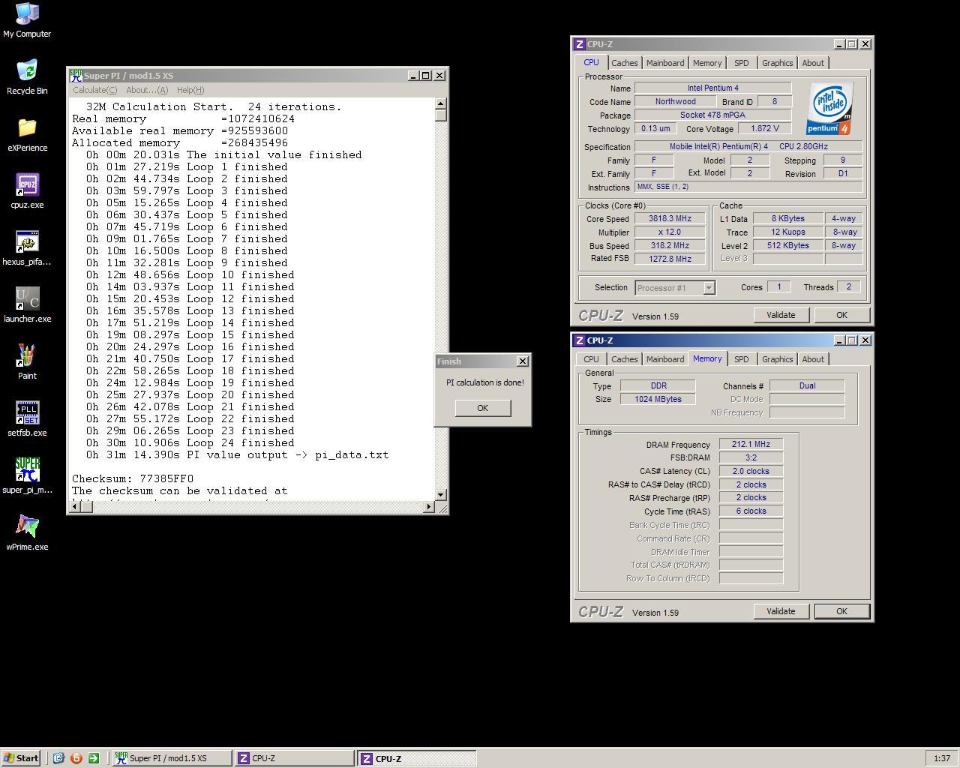
Task: Click the Code Name Northwood field
Action: coord(675,102)
